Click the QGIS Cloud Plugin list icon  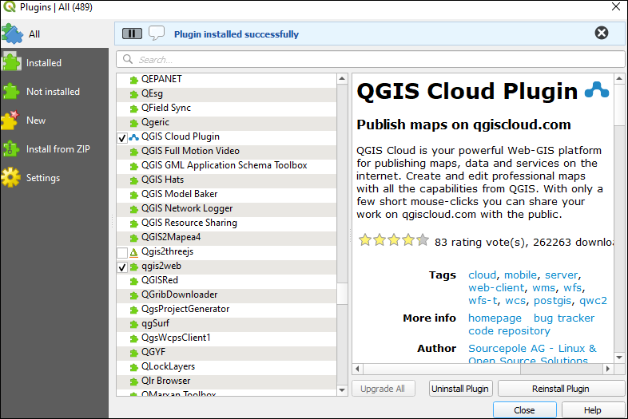pyautogui.click(x=133, y=137)
